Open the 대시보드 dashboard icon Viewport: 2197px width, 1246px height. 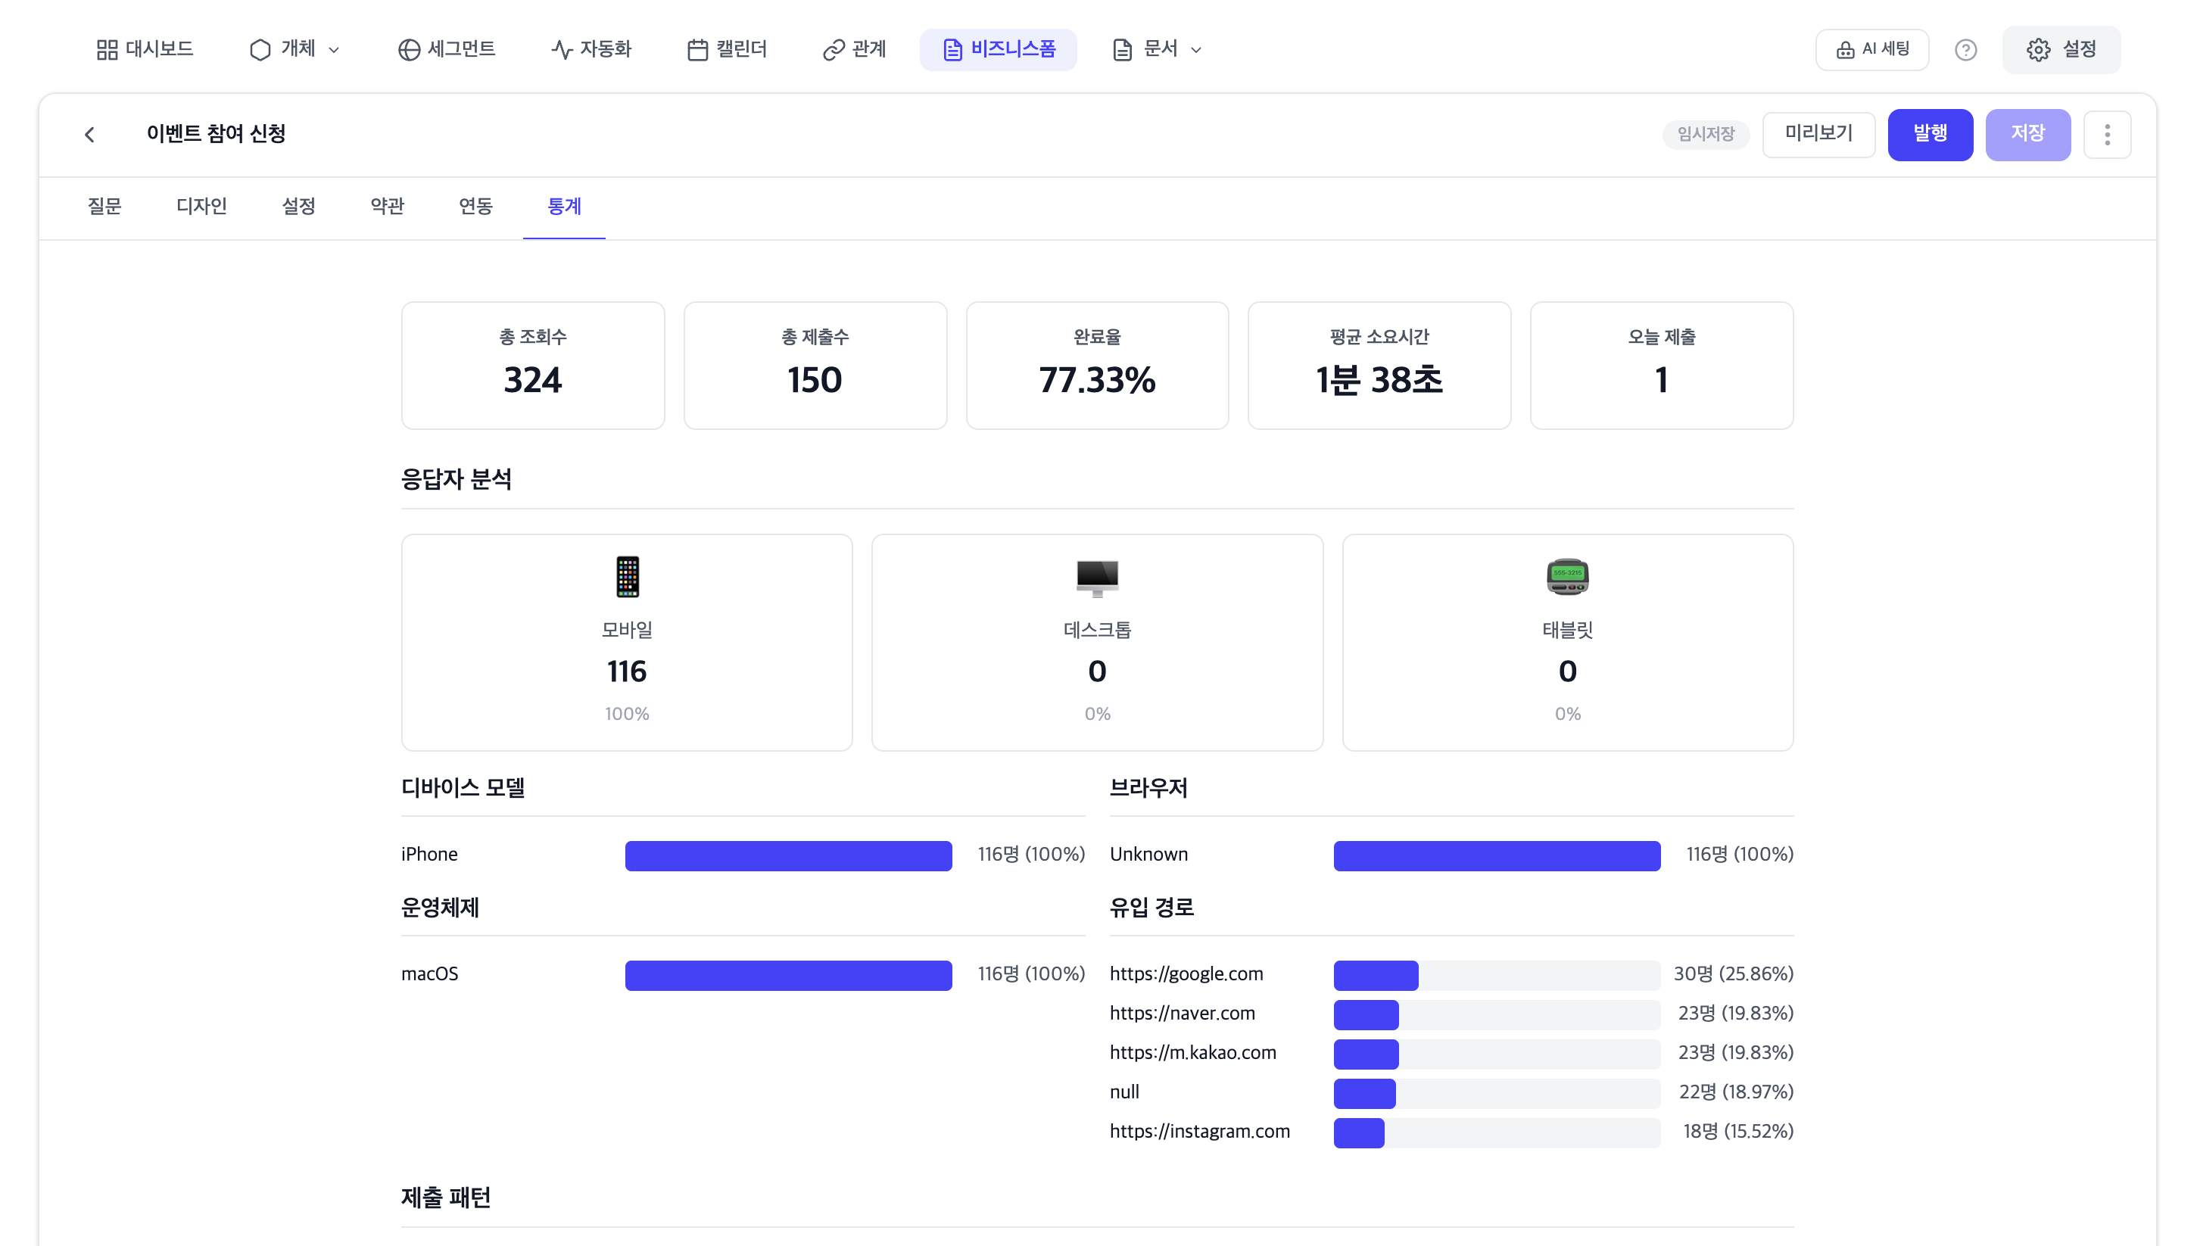tap(107, 48)
